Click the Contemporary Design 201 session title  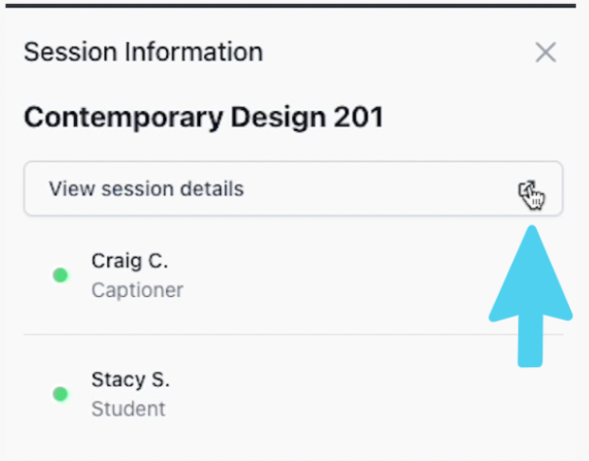(x=204, y=118)
